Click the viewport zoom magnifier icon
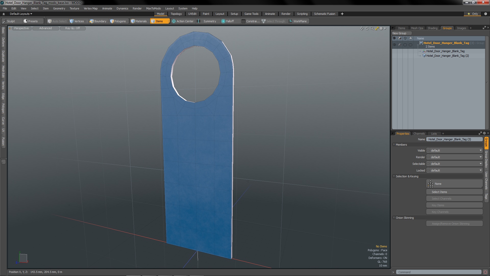The height and width of the screenshot is (276, 490). point(372,28)
